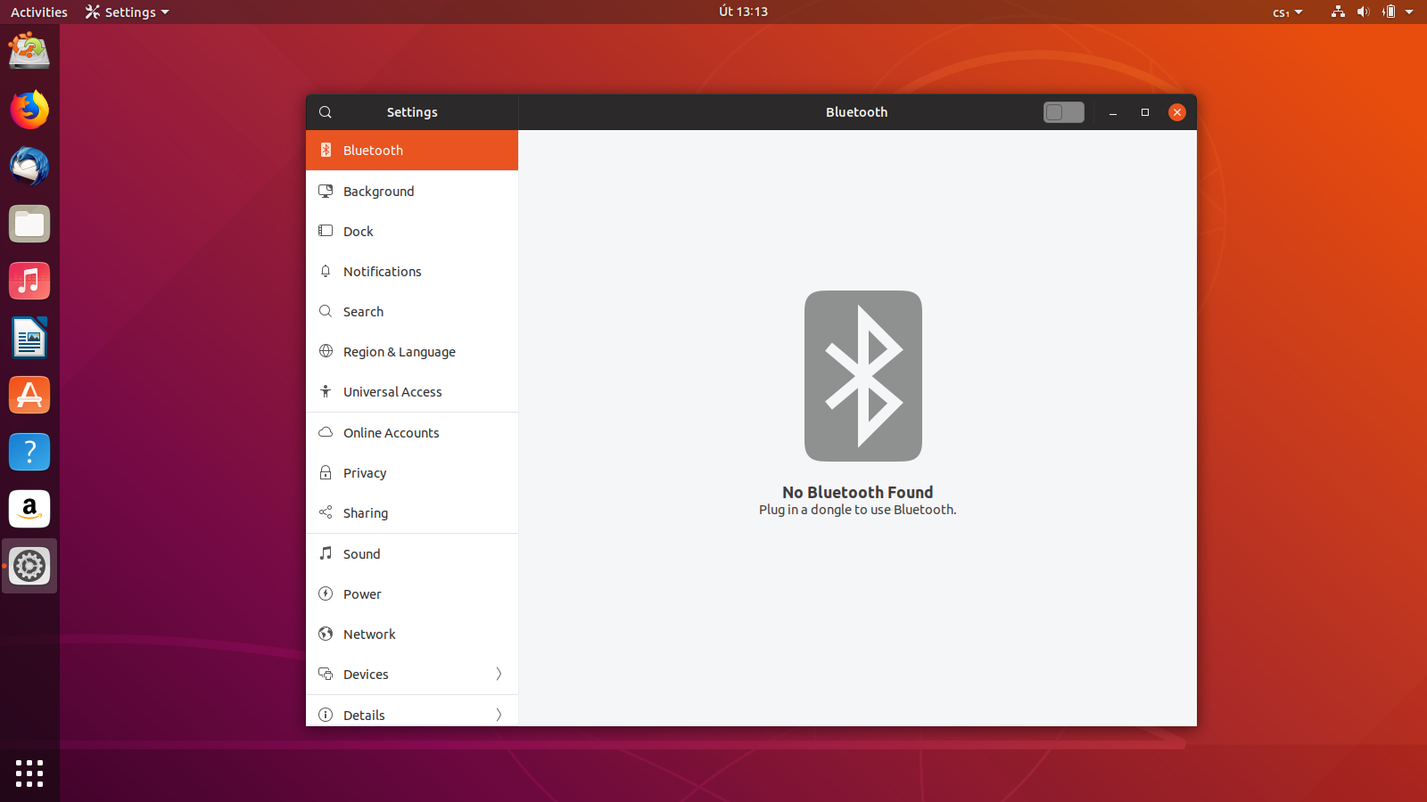Open the Show Applications grid

tap(29, 774)
